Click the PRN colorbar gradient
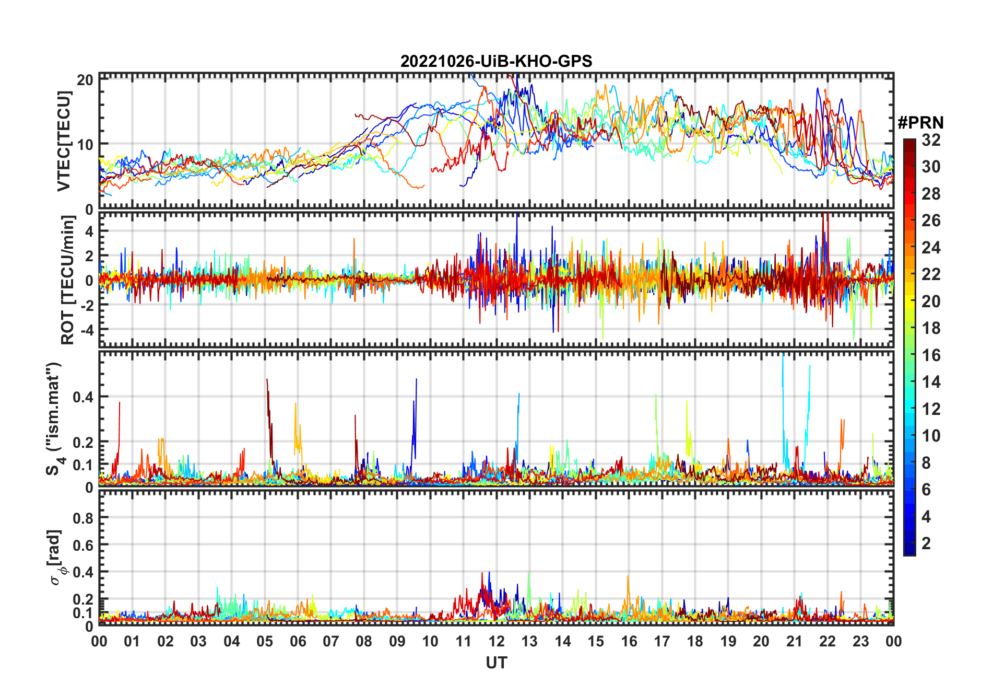 tap(909, 347)
